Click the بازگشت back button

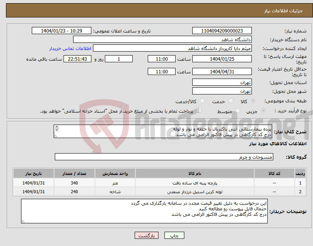coord(147,235)
